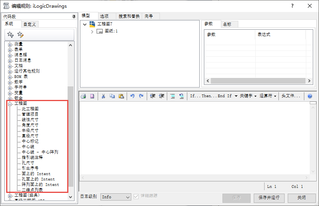Viewport: 319px width, 206px height.
Task: Expand the 字符串 category
Action: click(x=10, y=88)
